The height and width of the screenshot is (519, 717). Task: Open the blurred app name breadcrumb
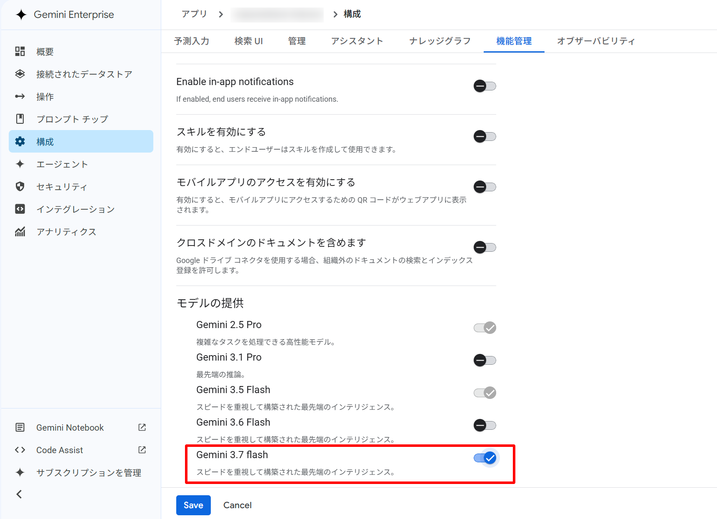click(277, 15)
